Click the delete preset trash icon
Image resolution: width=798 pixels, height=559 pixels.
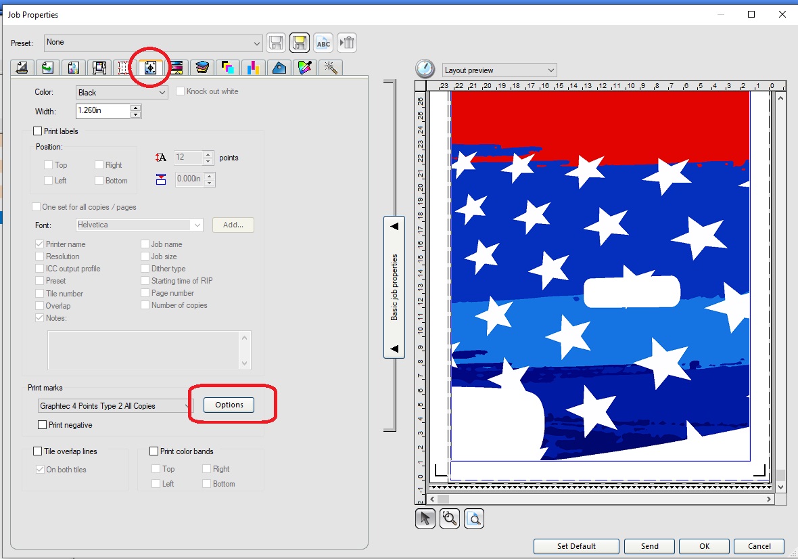pos(347,43)
